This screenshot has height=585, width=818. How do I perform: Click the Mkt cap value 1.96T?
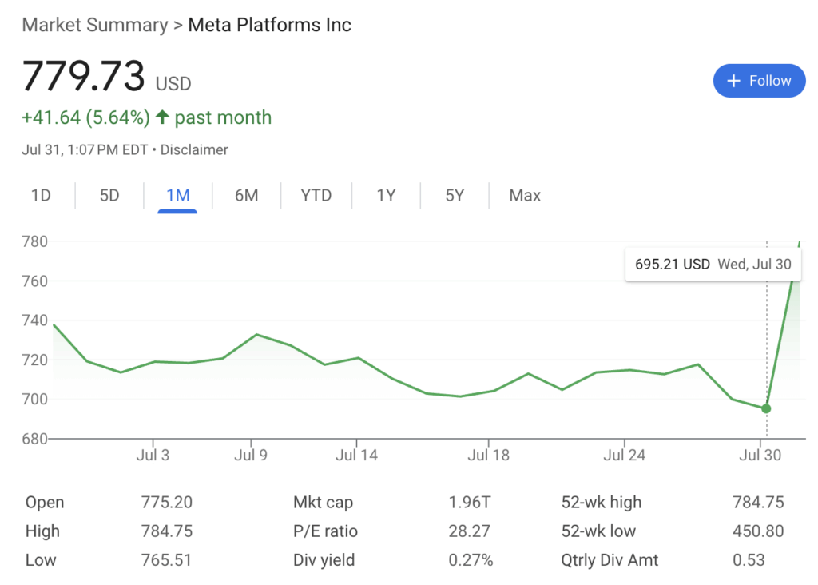470,502
